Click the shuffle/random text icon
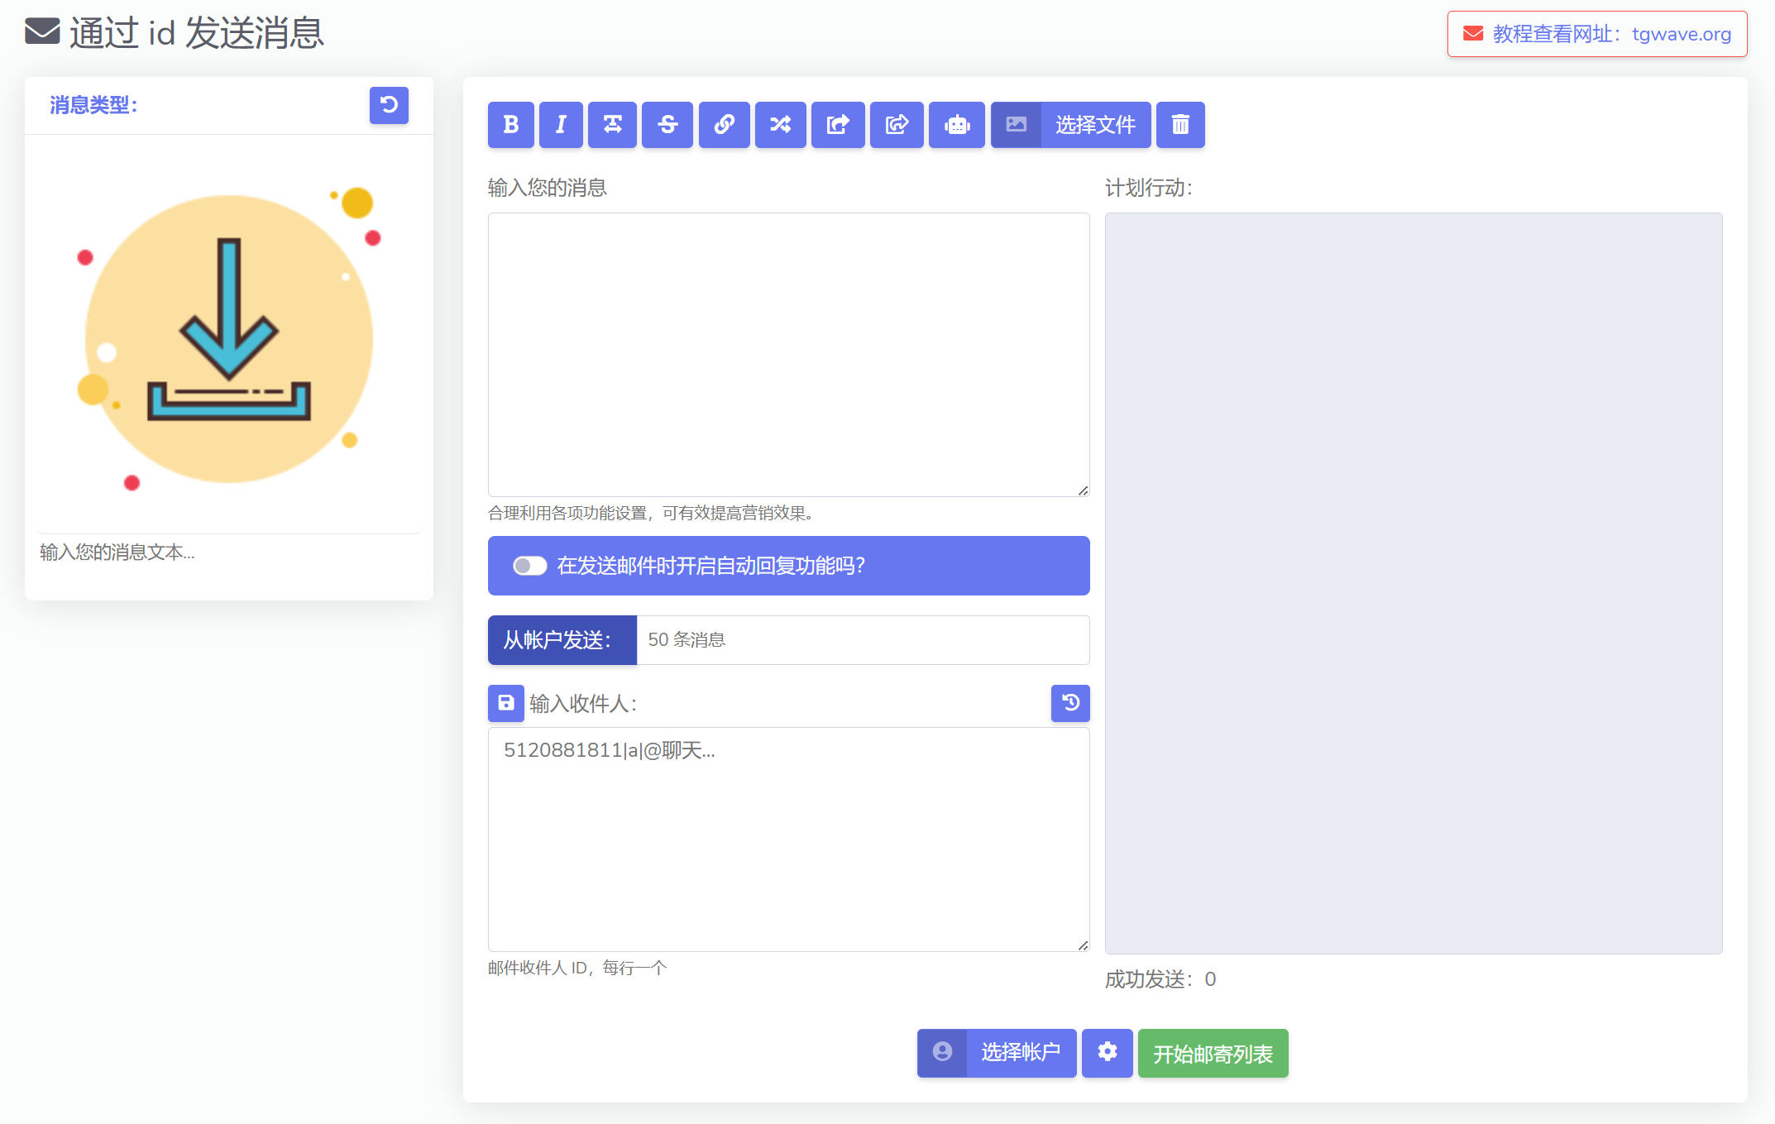This screenshot has width=1775, height=1124. (780, 125)
